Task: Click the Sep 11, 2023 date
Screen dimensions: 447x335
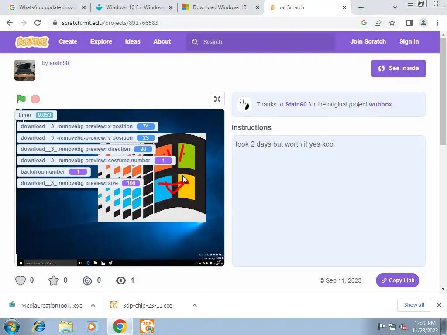Action: point(343,280)
